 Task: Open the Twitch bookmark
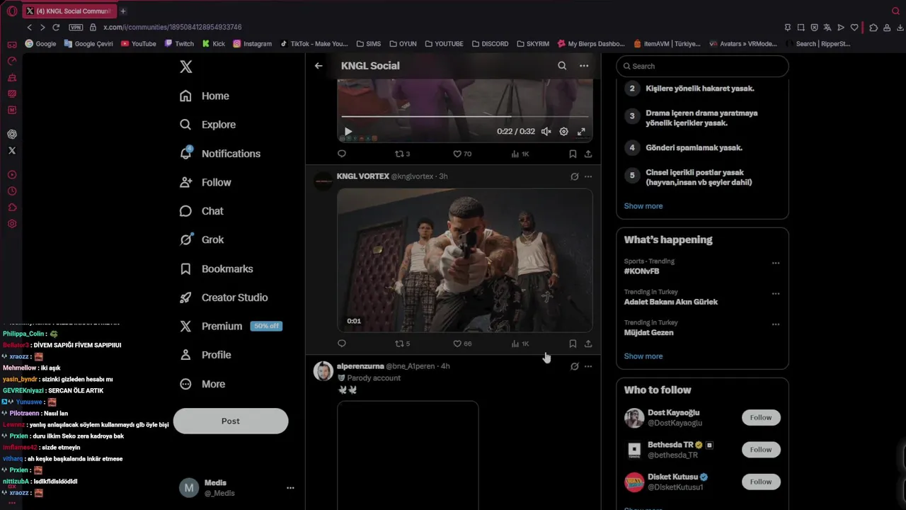tap(179, 43)
